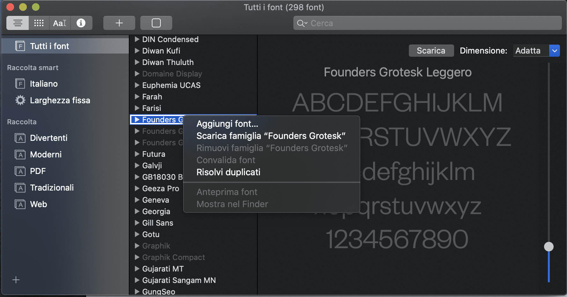
Task: Select the Tradizionali collection
Action: [x=65, y=188]
